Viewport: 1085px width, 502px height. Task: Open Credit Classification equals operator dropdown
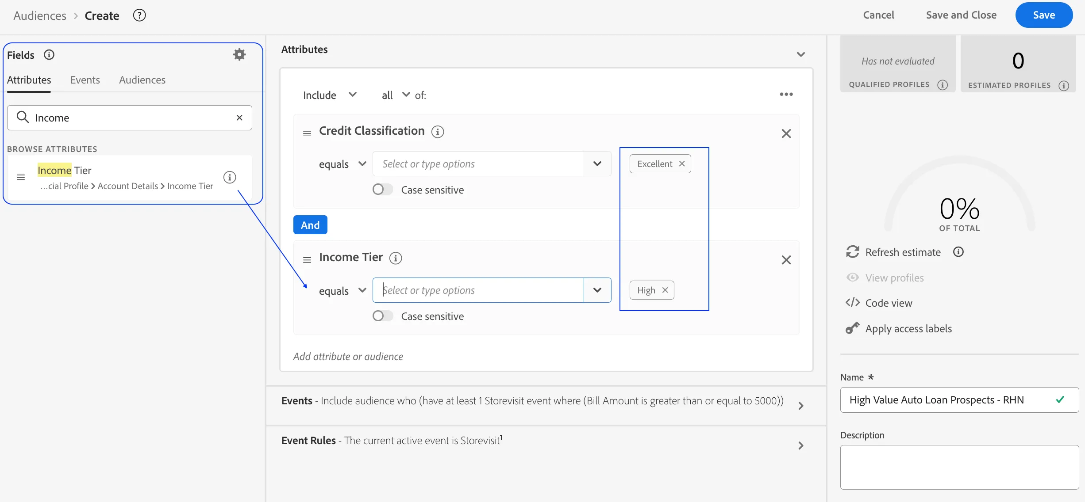click(342, 164)
